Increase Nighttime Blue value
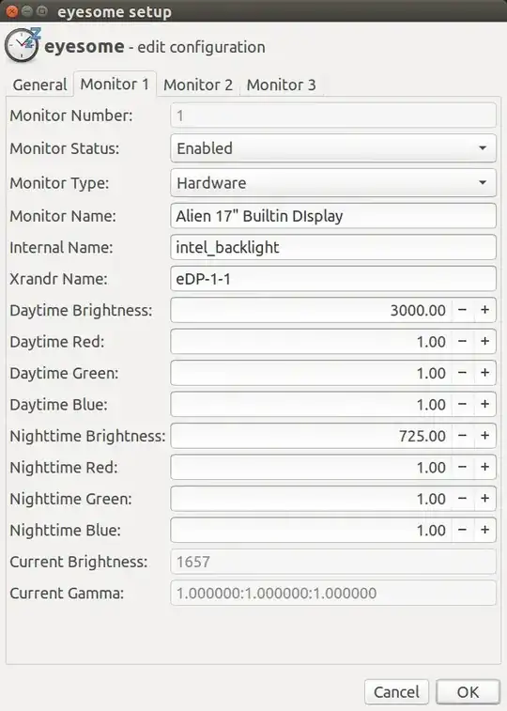This screenshot has width=507, height=711. (484, 530)
